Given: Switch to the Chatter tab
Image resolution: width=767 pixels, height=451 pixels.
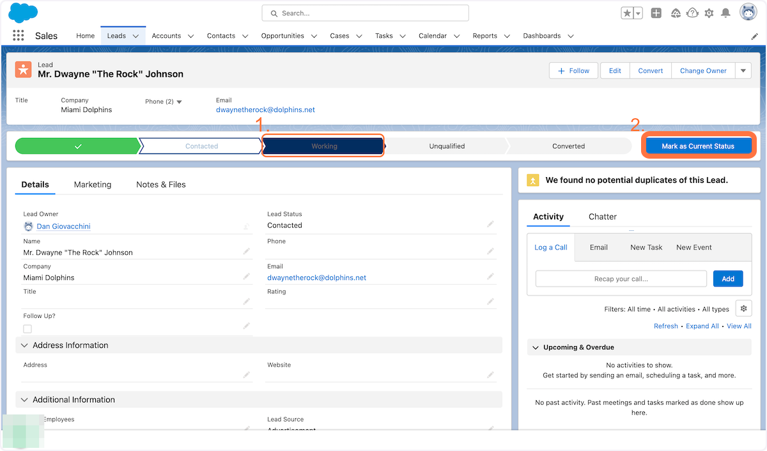Looking at the screenshot, I should 603,217.
